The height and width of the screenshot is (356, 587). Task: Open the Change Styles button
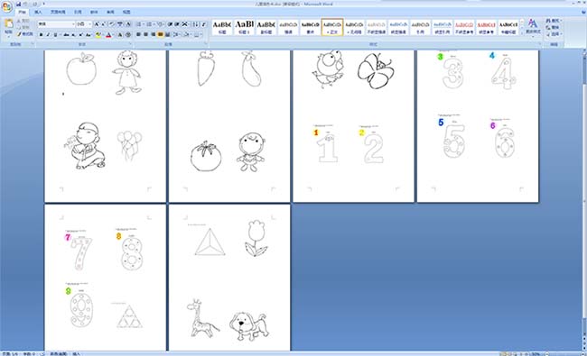(x=533, y=26)
